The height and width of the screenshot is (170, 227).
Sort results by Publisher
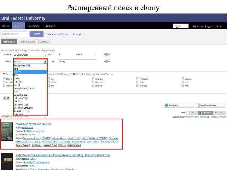[x=214, y=117]
